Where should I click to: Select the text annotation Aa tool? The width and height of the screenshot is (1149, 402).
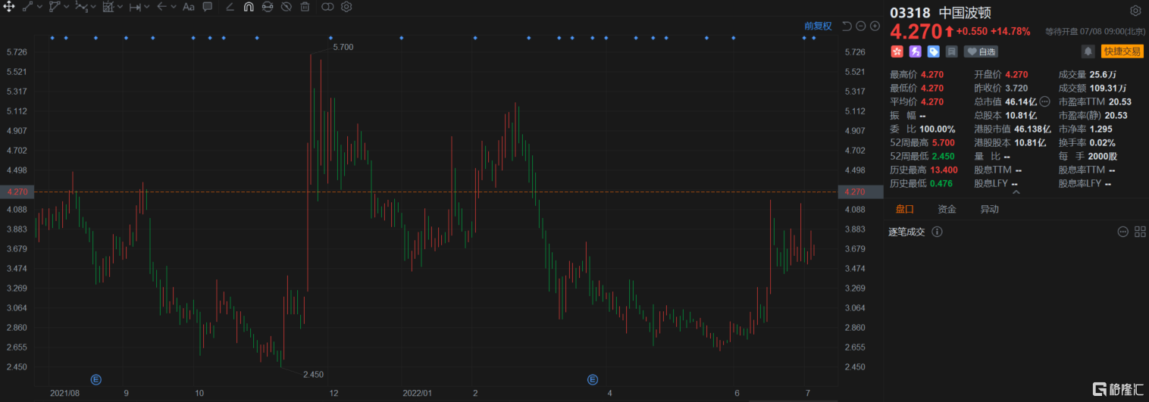point(189,7)
